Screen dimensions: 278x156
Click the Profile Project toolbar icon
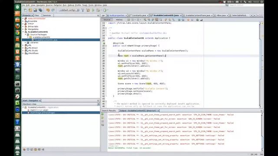point(105,10)
